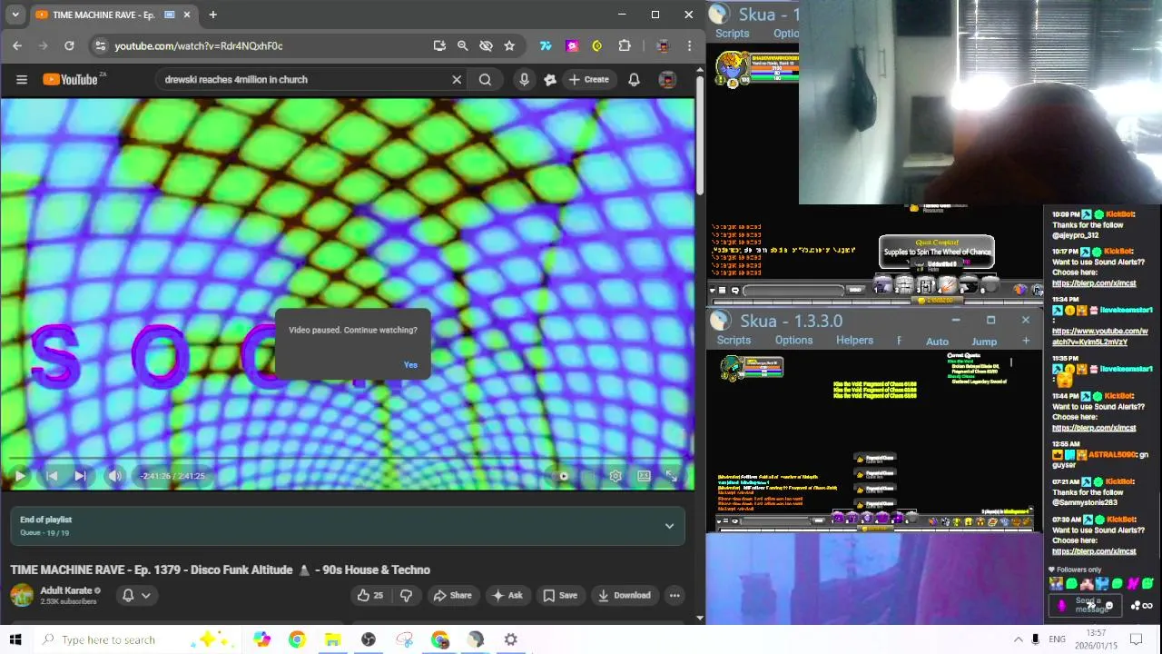
Task: Show hidden system tray icons
Action: 1018,639
